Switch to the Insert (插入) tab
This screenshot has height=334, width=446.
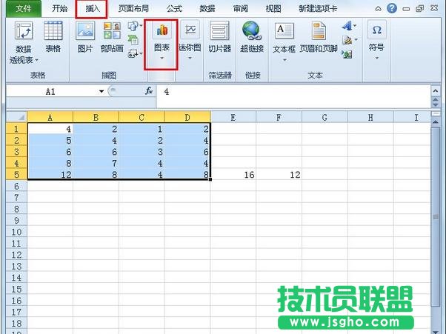point(93,9)
